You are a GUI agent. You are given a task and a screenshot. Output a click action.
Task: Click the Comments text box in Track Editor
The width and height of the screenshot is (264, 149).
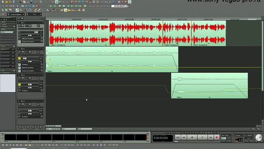(x=8, y=83)
